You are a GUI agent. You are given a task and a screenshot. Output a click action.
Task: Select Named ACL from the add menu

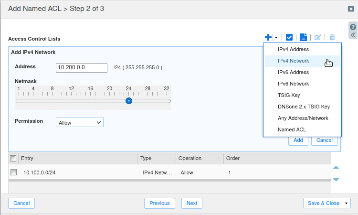[x=292, y=129]
